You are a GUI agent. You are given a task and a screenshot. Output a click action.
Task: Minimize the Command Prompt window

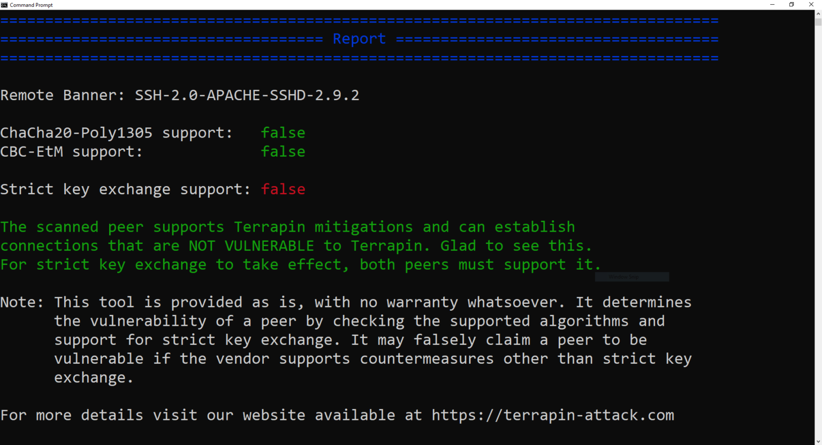coord(772,5)
